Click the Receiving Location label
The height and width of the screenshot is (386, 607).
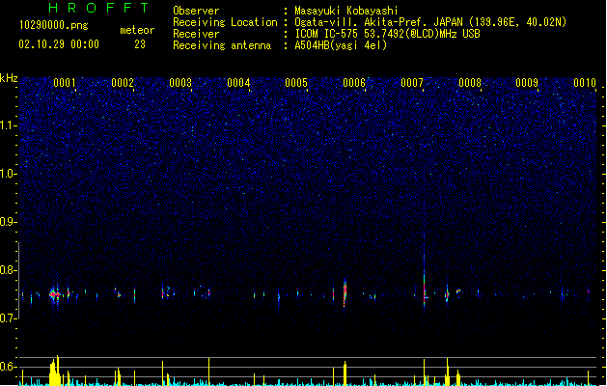click(x=225, y=22)
